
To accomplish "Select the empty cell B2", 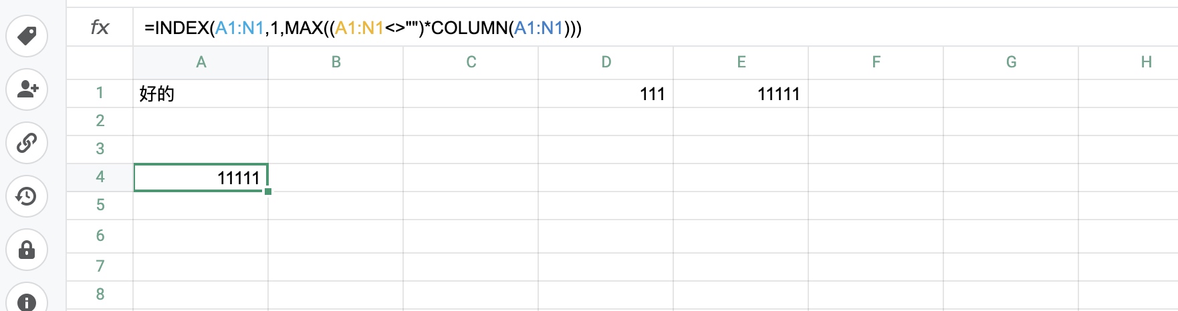I will 336,121.
